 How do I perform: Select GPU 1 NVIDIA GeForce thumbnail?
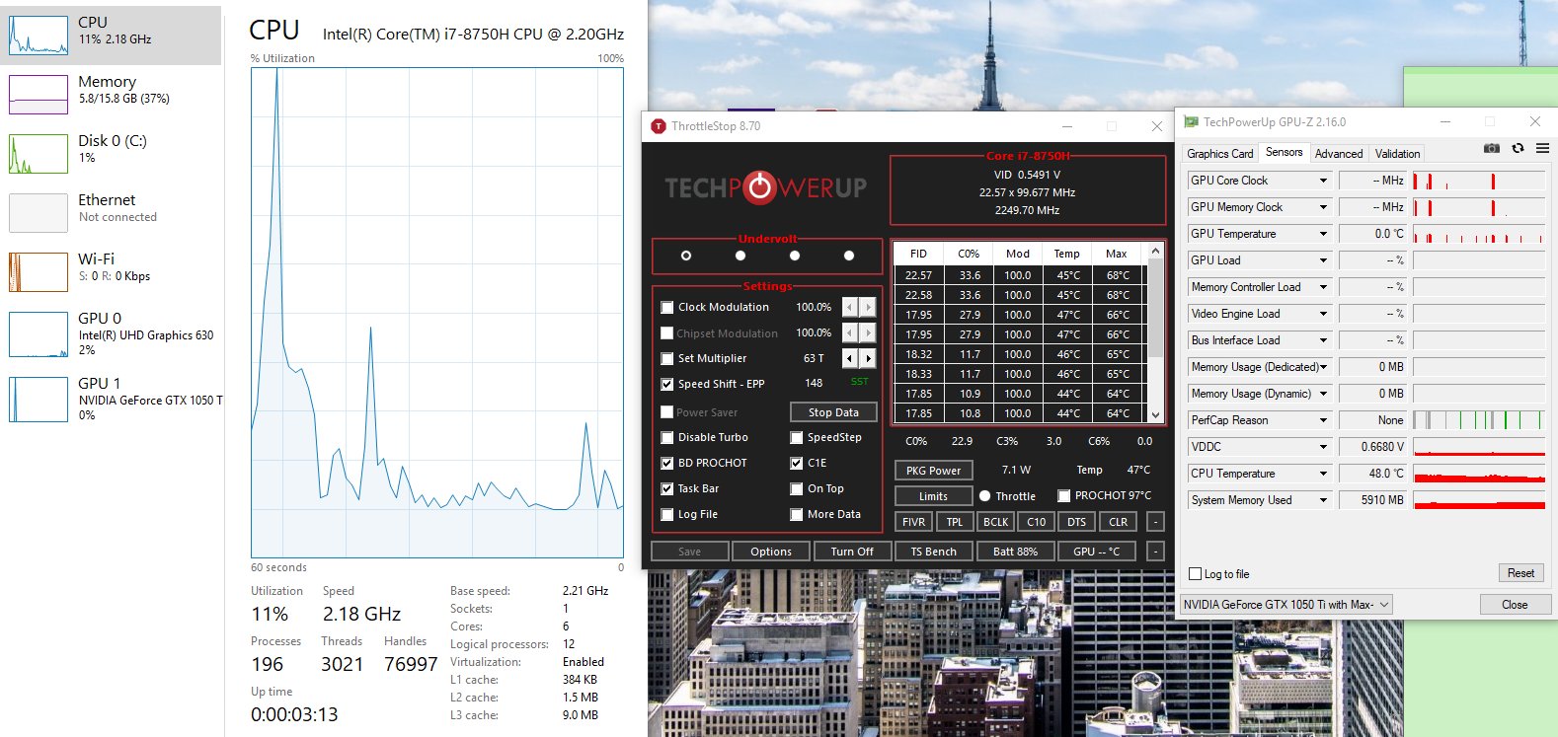[x=39, y=400]
